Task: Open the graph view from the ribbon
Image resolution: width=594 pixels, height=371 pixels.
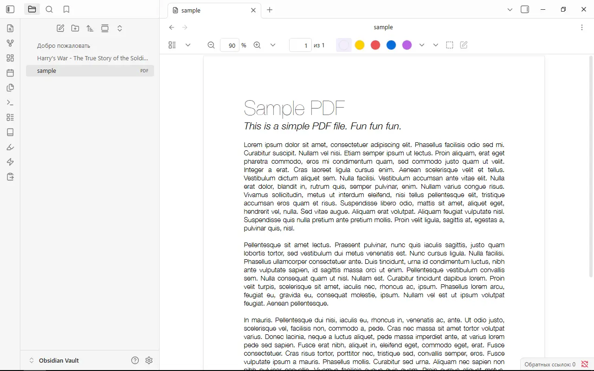Action: click(10, 43)
